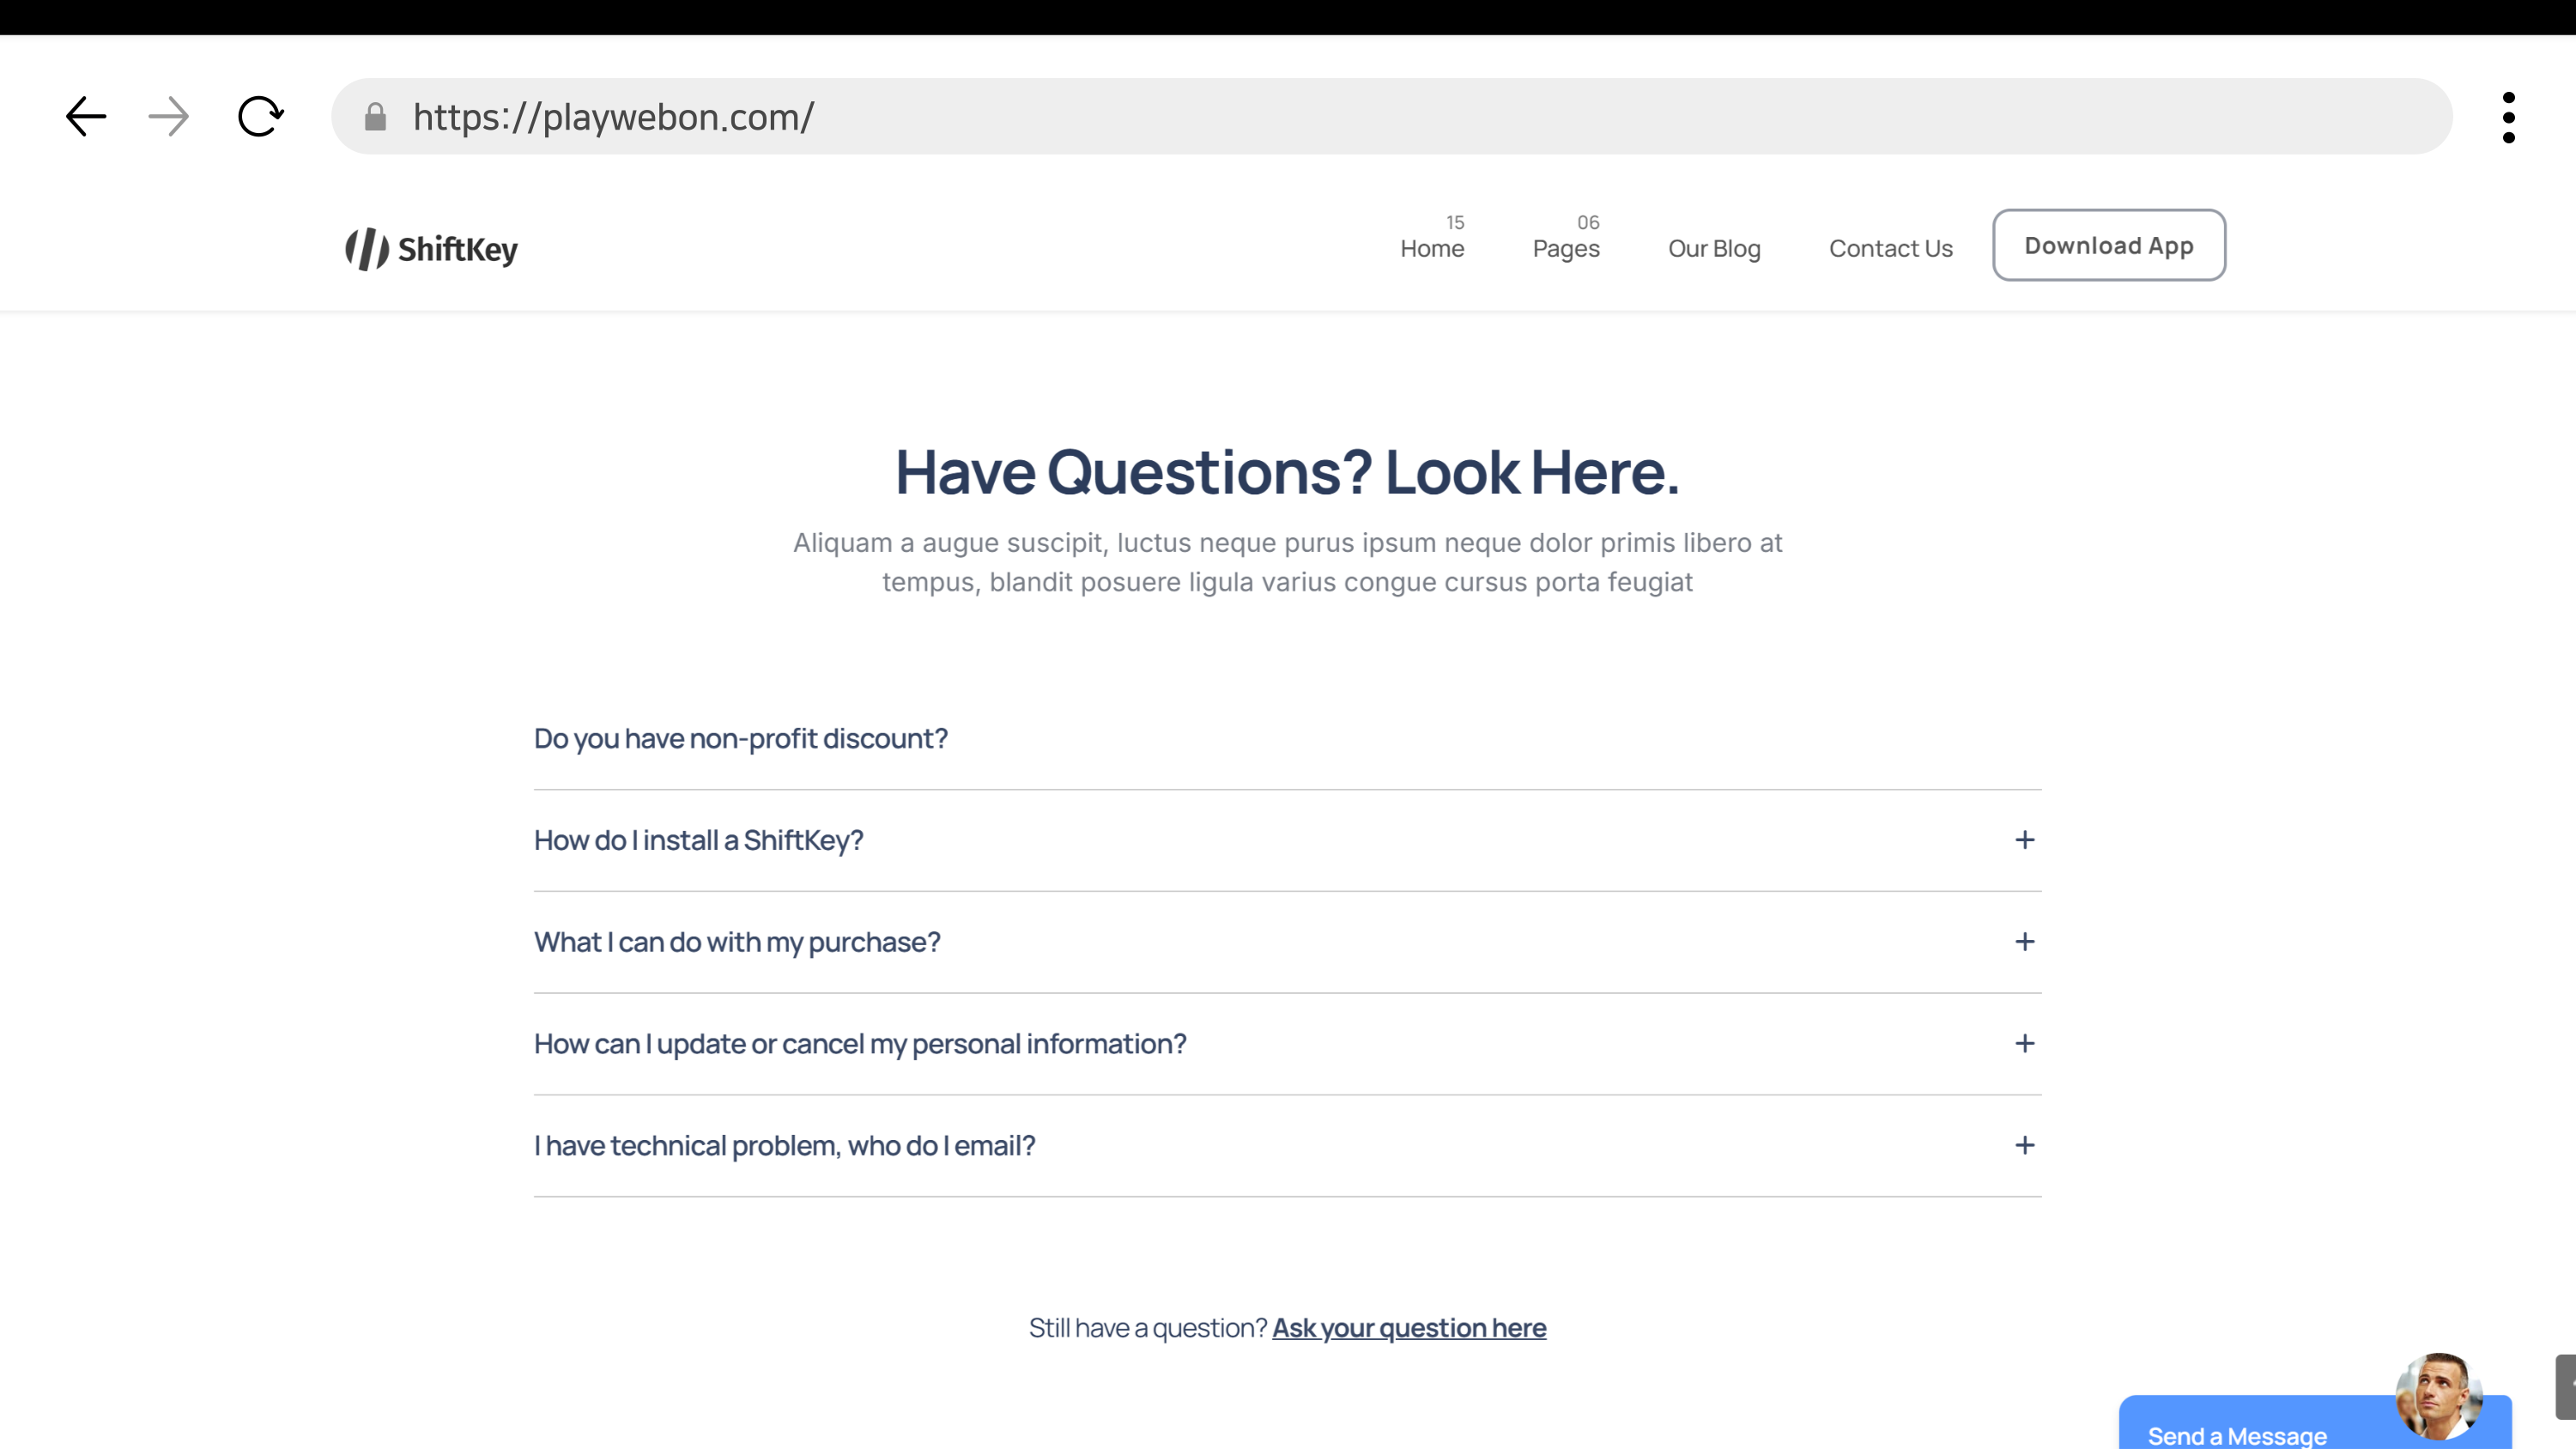This screenshot has width=2576, height=1449.
Task: Expand plus icon for purchase question
Action: coord(2024,942)
